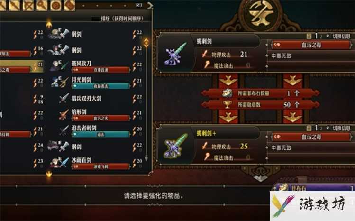Click the weapon list scrollbar handle
The height and width of the screenshot is (221, 355).
[146, 43]
